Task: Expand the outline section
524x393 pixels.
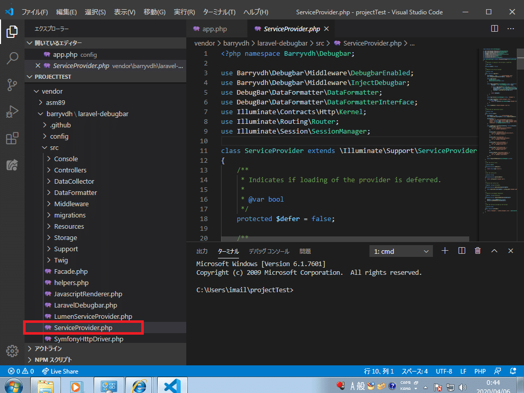Action: point(105,348)
